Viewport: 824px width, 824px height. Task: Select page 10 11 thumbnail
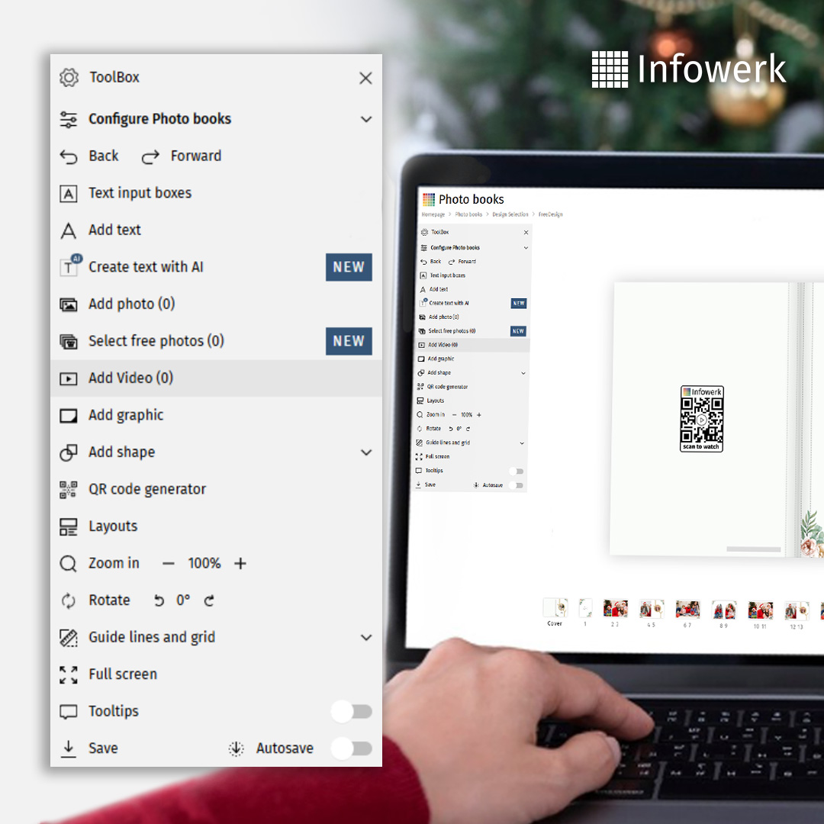coord(761,610)
